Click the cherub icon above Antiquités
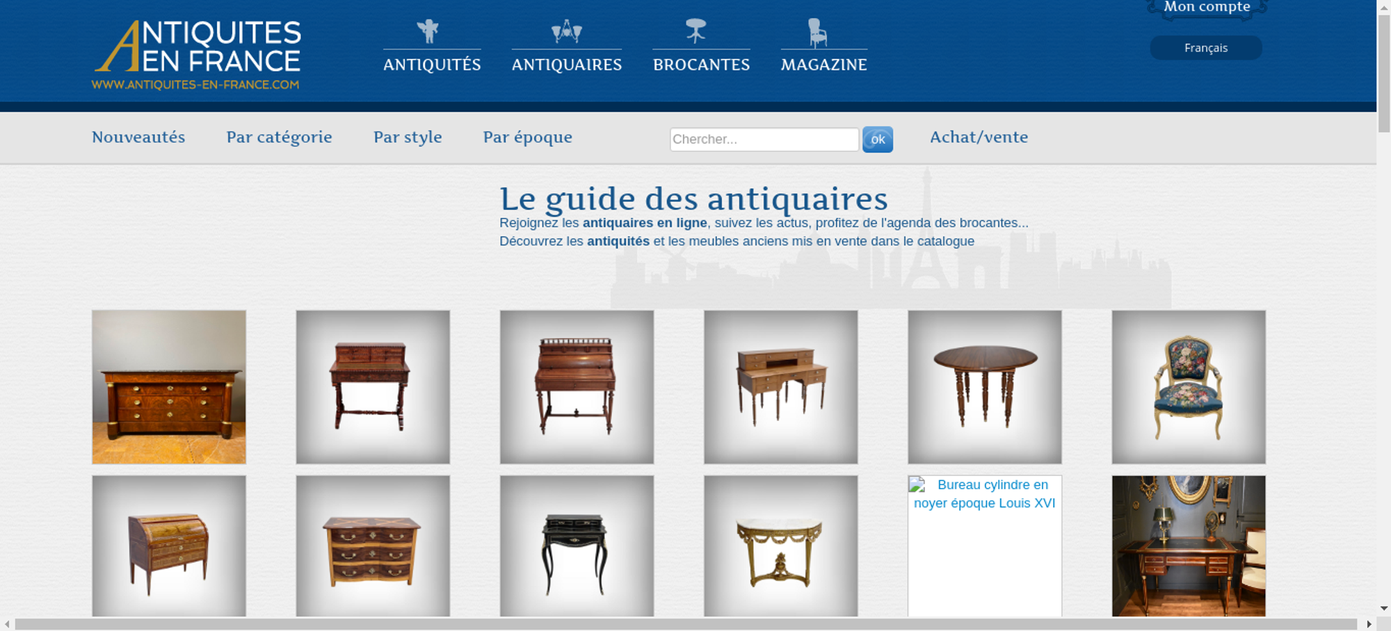Viewport: 1391px width, 631px height. tap(428, 31)
